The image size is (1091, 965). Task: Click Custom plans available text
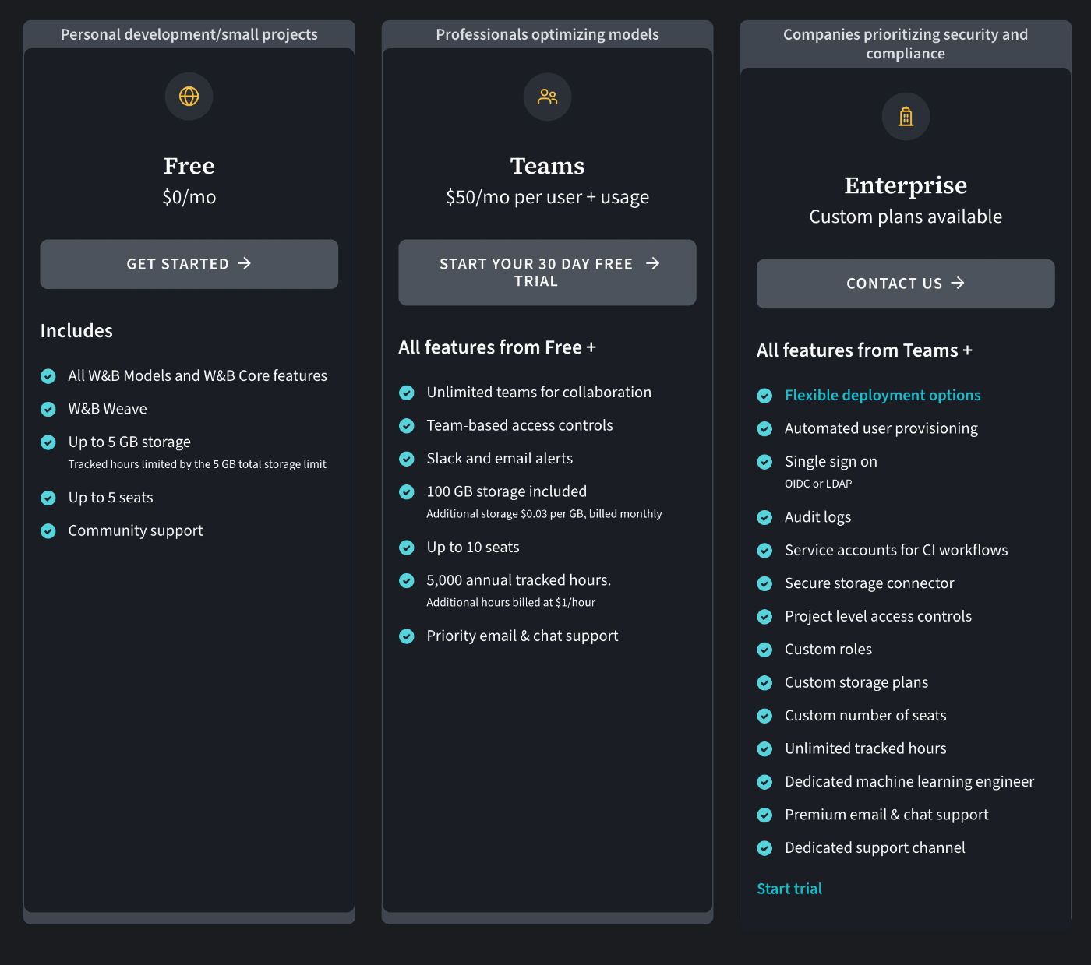click(x=906, y=217)
